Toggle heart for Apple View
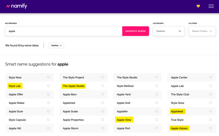The width and height of the screenshot is (219, 136). click(x=157, y=120)
